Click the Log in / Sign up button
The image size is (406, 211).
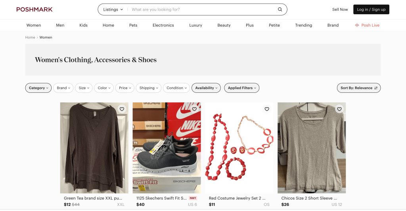click(371, 9)
